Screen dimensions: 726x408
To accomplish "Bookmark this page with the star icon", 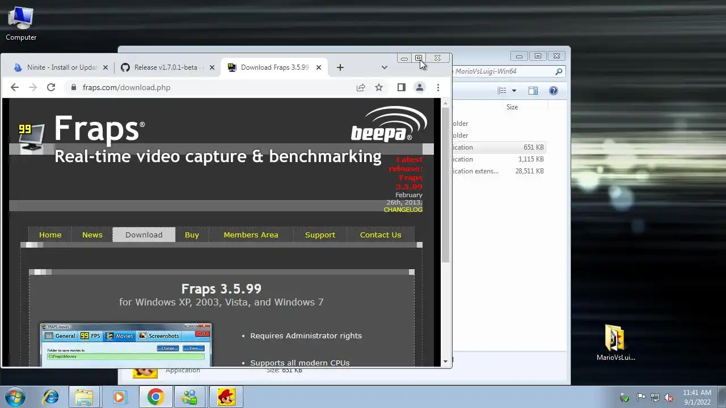I will tap(379, 87).
